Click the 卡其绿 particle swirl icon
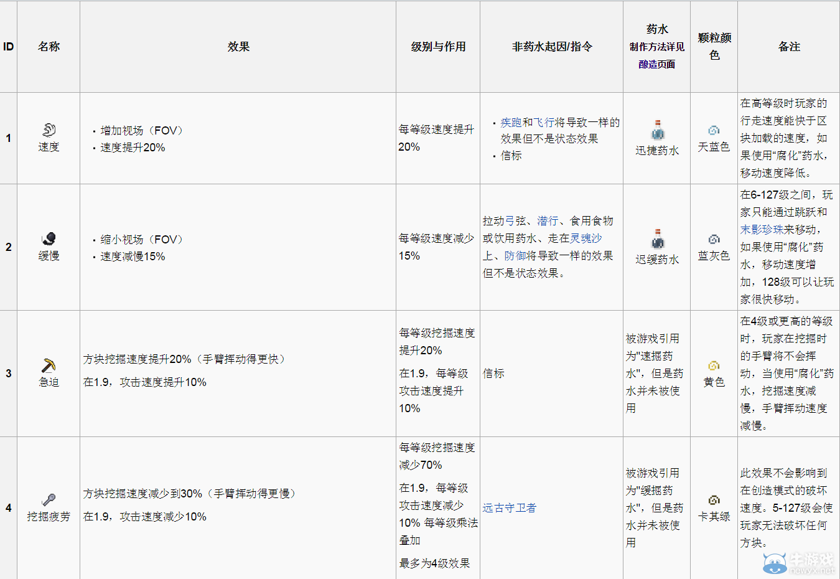 [713, 501]
